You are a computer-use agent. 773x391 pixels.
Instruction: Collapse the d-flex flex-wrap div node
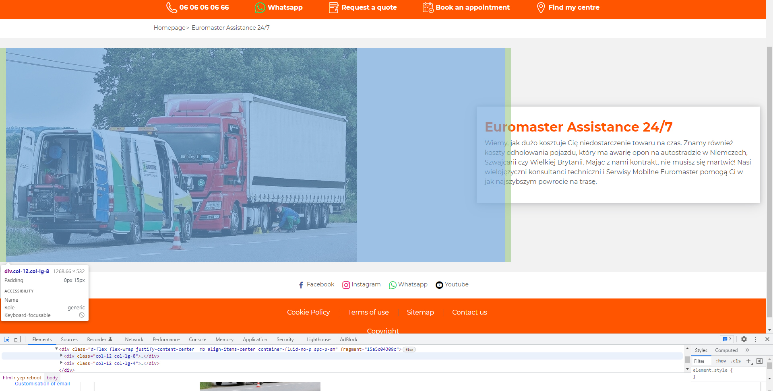[x=56, y=349]
